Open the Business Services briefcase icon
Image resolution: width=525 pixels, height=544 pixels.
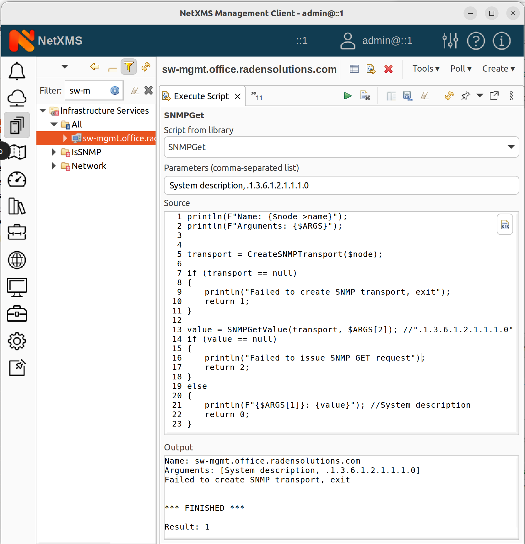[x=17, y=233]
